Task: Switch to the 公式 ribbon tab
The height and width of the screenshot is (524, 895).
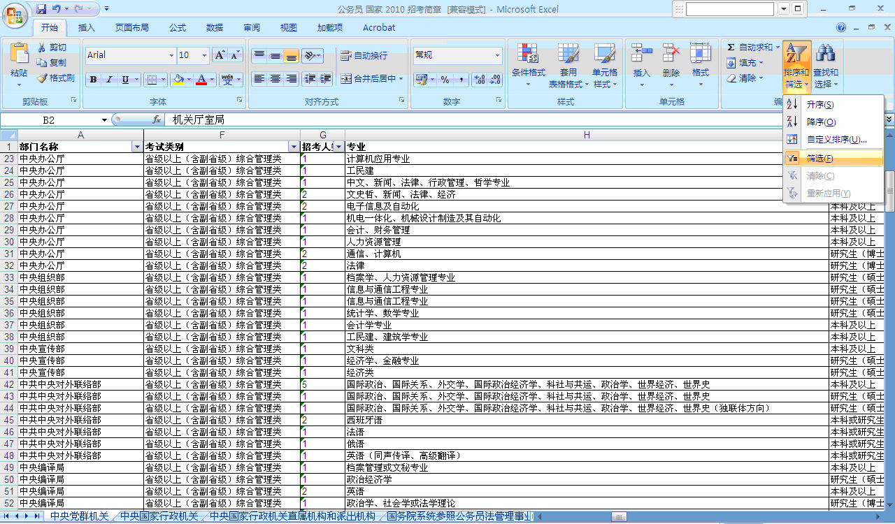Action: click(x=178, y=28)
